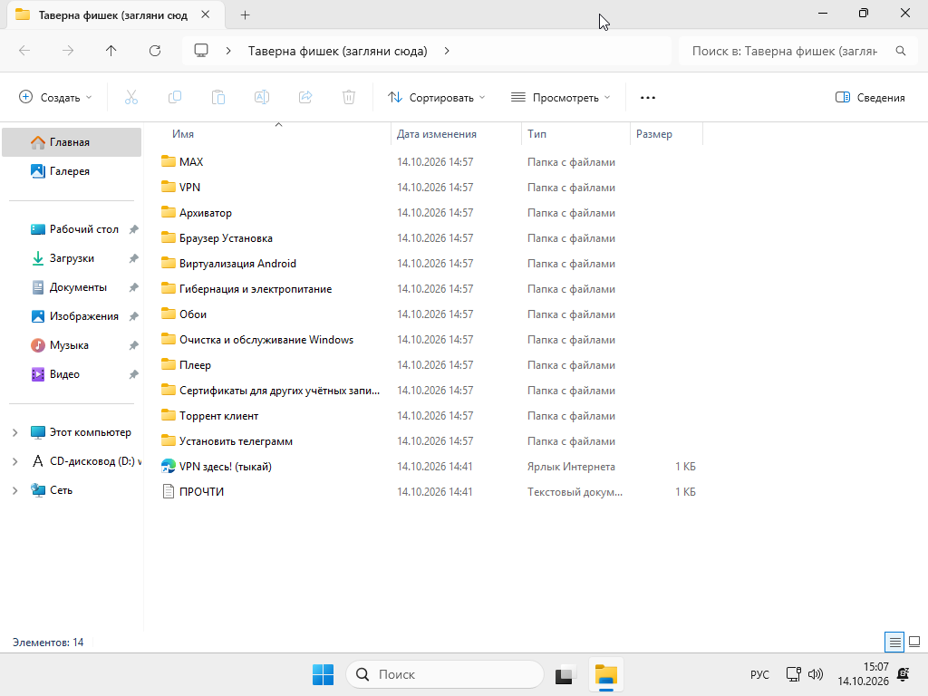Click the computer icon in address bar
Screen dimensions: 928x696
coord(201,51)
